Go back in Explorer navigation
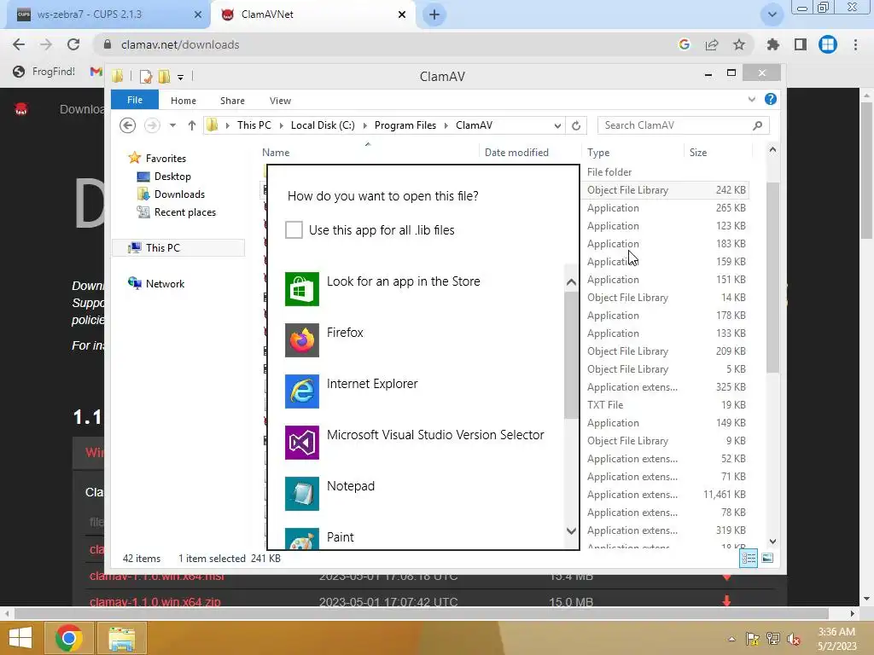Viewport: 874px width, 655px height. [128, 125]
